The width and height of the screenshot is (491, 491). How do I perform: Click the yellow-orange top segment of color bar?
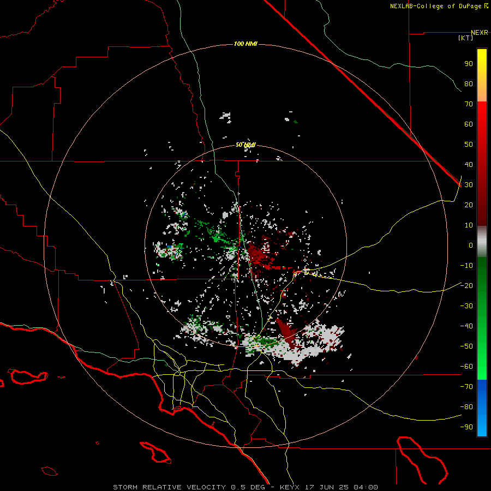click(482, 75)
